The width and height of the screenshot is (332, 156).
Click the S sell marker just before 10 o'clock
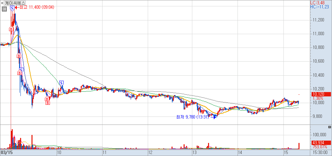click(61, 83)
